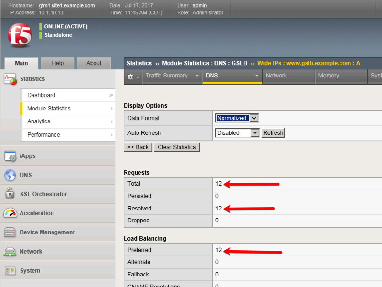Click the Acceleration gauge icon

click(10, 213)
